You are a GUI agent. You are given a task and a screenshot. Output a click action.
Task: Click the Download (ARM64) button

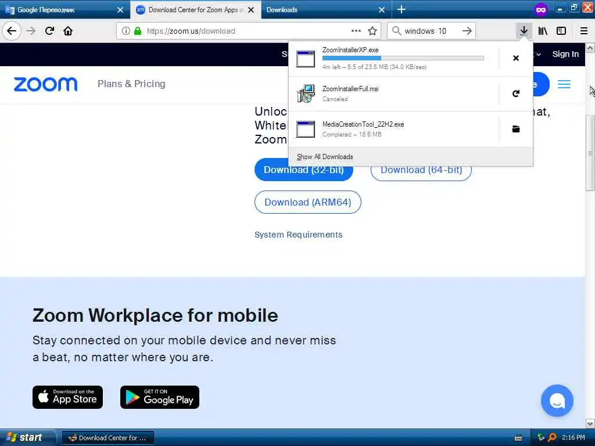tap(308, 202)
